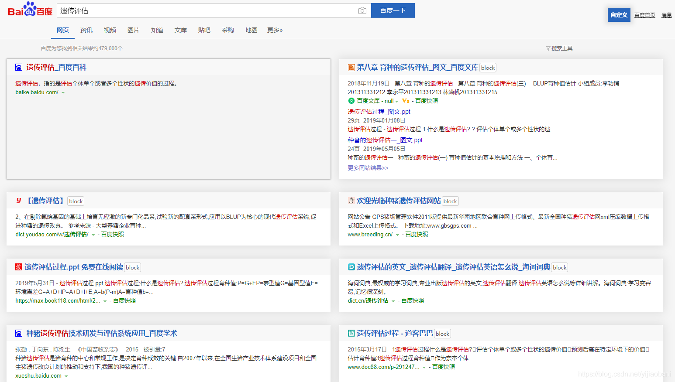Open 种猪遗传评估技术研发 百度学术 result
This screenshot has width=675, height=382.
[102, 333]
